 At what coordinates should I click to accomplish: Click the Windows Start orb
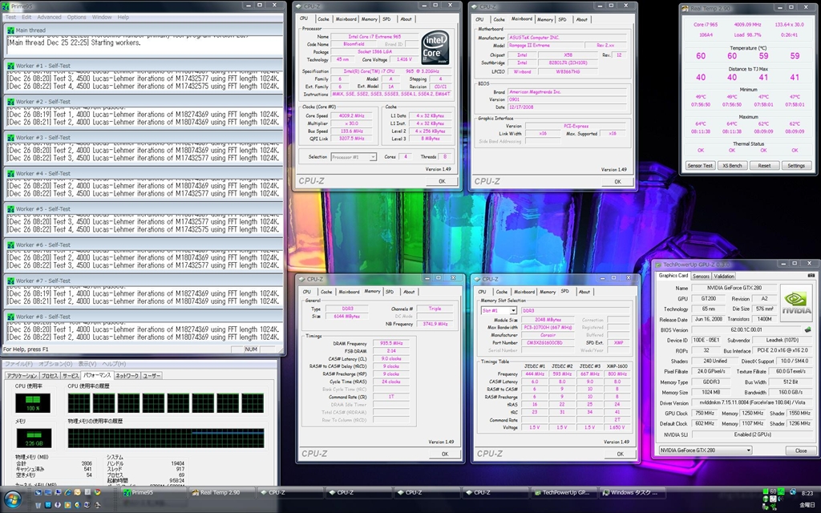click(11, 499)
